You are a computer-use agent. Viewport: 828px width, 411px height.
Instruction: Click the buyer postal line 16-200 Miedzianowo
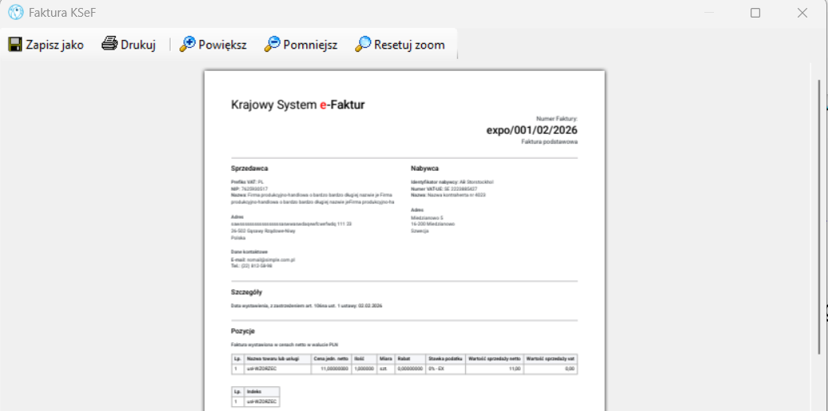pos(432,224)
